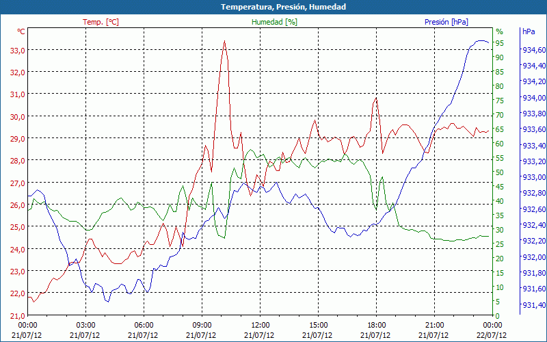
Task: Click the green "20" humidity axis value
Action: coord(500,259)
